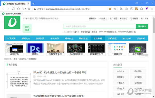Open 手机教程 navigation menu

click(x=112, y=39)
